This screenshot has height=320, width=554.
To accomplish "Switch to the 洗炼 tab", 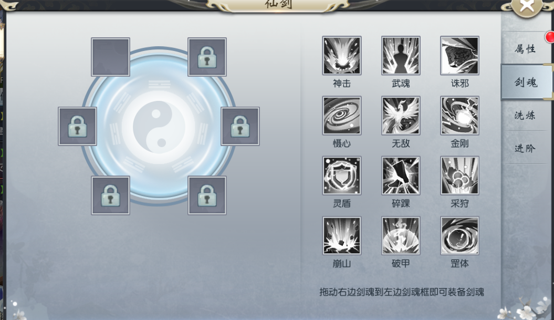I will click(x=526, y=115).
